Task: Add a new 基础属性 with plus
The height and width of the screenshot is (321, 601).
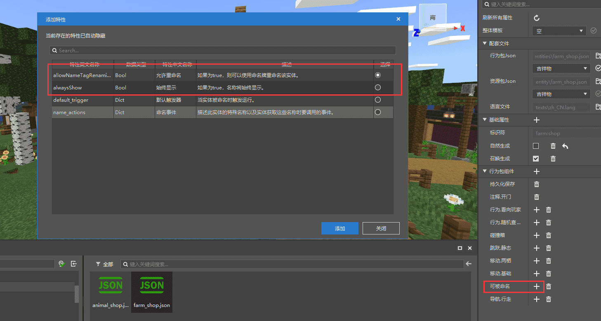Action: (537, 120)
